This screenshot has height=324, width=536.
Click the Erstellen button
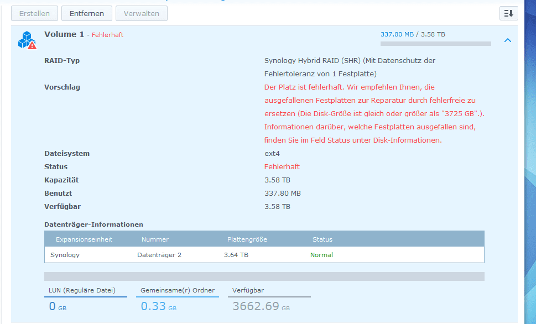(x=34, y=13)
